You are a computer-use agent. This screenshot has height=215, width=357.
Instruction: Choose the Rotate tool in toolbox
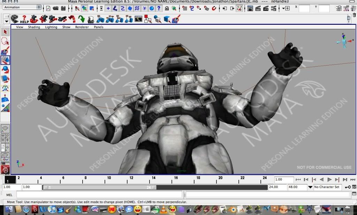pyautogui.click(x=5, y=69)
